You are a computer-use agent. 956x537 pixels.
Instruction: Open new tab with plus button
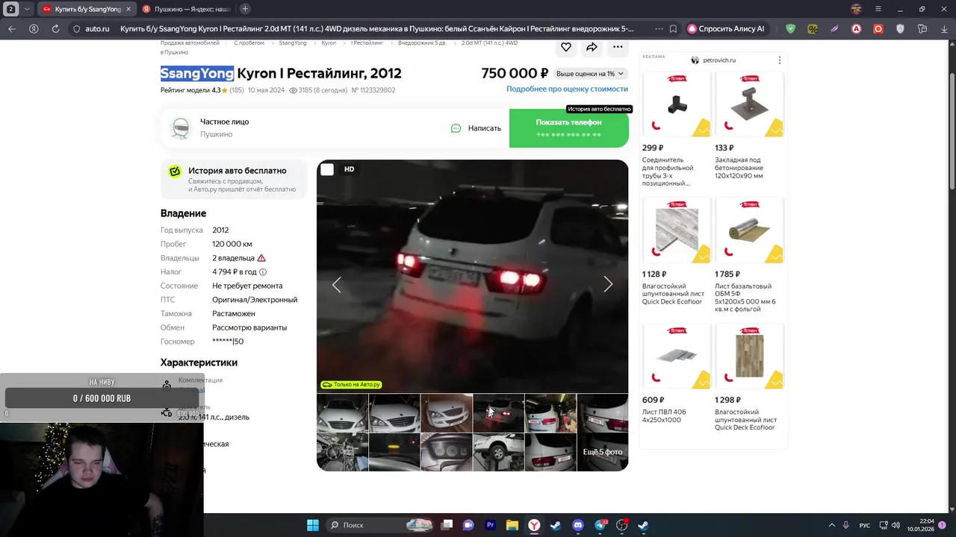(x=245, y=9)
